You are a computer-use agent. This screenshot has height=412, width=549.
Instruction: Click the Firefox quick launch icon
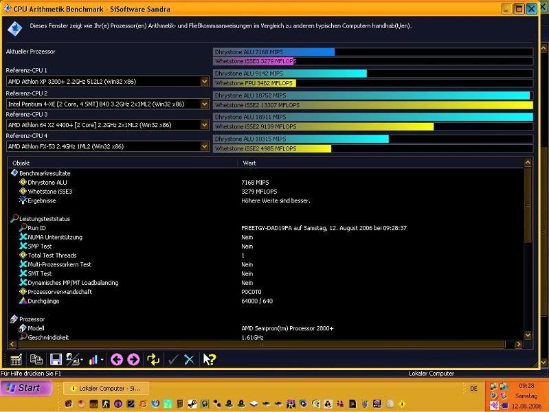[x=155, y=404]
